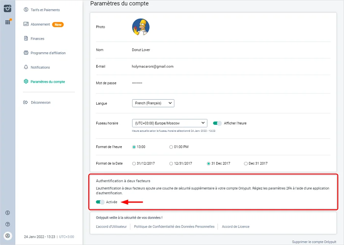Viewport: 344px width, 245px height.
Task: Select the 31/12/2017 date format
Action: (x=134, y=163)
